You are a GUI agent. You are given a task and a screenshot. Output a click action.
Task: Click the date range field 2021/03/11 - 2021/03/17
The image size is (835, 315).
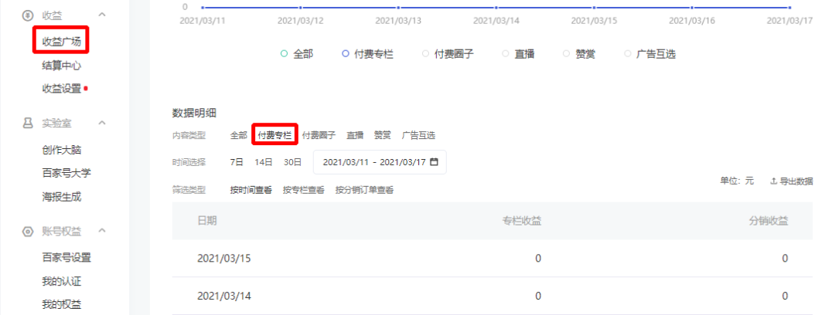click(380, 162)
